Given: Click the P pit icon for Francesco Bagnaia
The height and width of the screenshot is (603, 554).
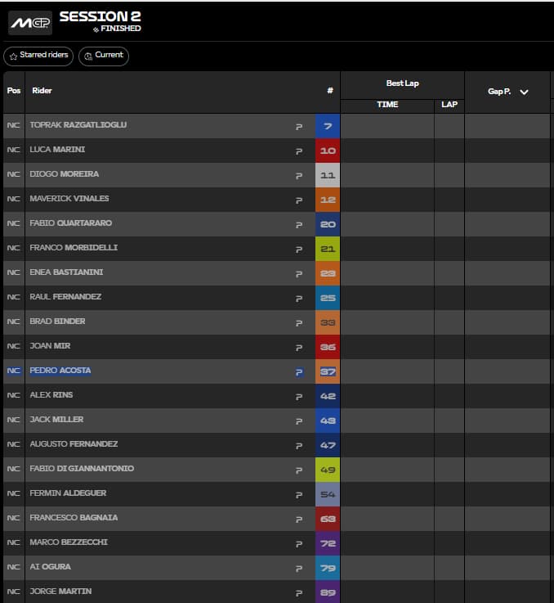Looking at the screenshot, I should (x=299, y=520).
